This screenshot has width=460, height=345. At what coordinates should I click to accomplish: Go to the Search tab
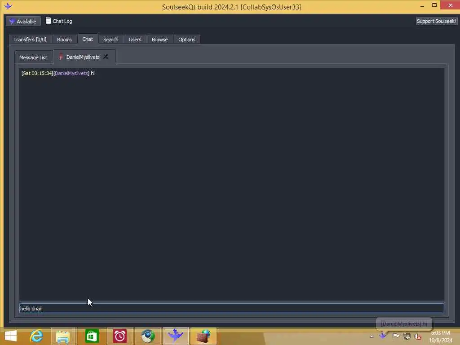pyautogui.click(x=111, y=40)
